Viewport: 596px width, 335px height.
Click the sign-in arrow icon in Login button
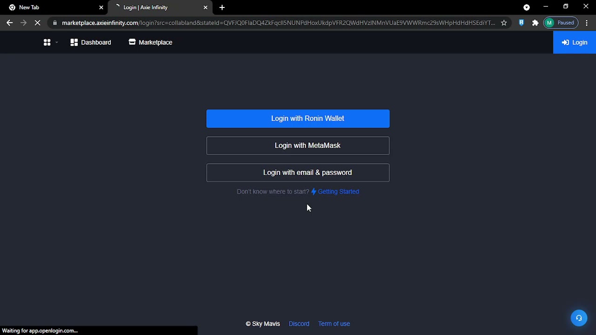point(565,42)
